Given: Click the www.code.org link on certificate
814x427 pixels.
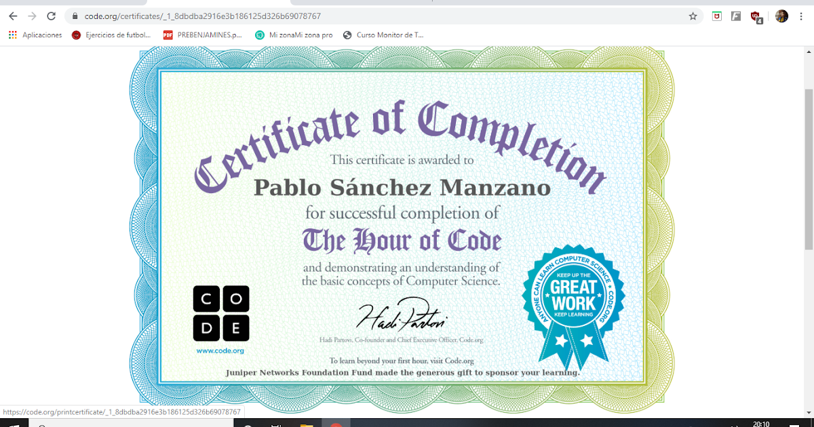Looking at the screenshot, I should tap(221, 351).
